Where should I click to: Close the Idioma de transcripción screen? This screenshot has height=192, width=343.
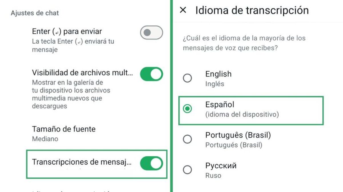pyautogui.click(x=183, y=10)
